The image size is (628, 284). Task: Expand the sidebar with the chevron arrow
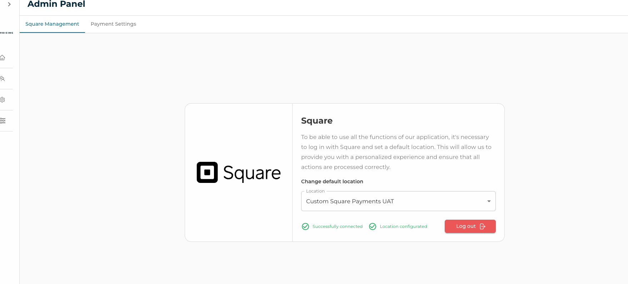point(9,4)
